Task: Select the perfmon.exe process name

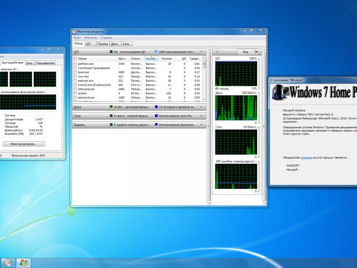Action: (86, 64)
